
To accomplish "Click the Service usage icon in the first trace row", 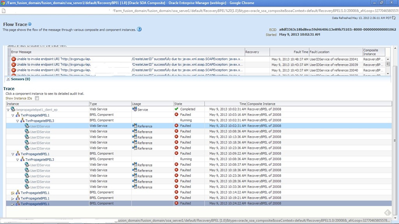I will [x=134, y=110].
